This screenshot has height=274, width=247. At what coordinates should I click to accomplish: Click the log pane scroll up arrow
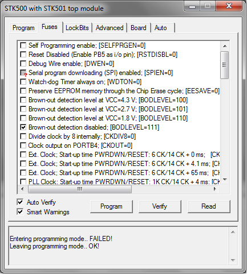(x=233, y=232)
